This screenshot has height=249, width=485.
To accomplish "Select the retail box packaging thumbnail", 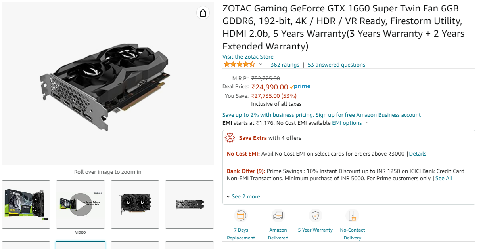I will pos(26,204).
